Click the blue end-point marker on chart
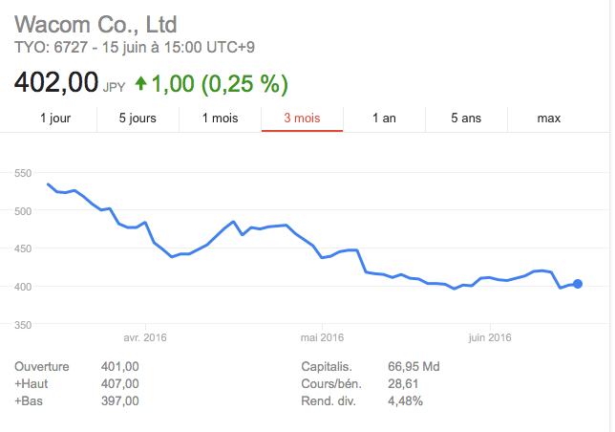This screenshot has height=432, width=615. 578,284
